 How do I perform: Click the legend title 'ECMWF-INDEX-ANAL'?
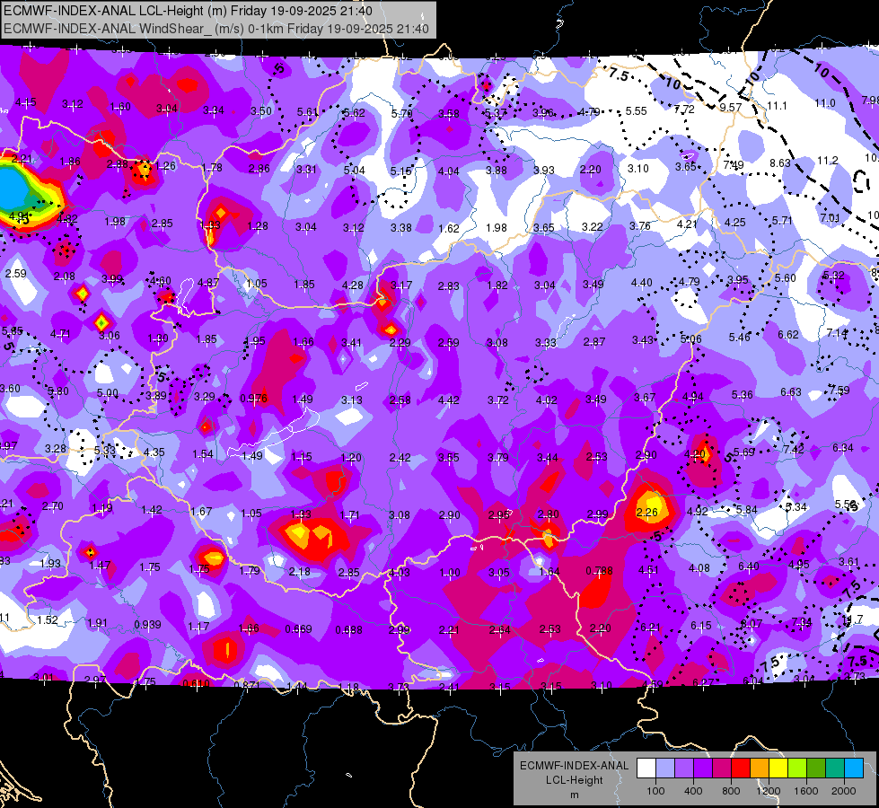point(574,766)
